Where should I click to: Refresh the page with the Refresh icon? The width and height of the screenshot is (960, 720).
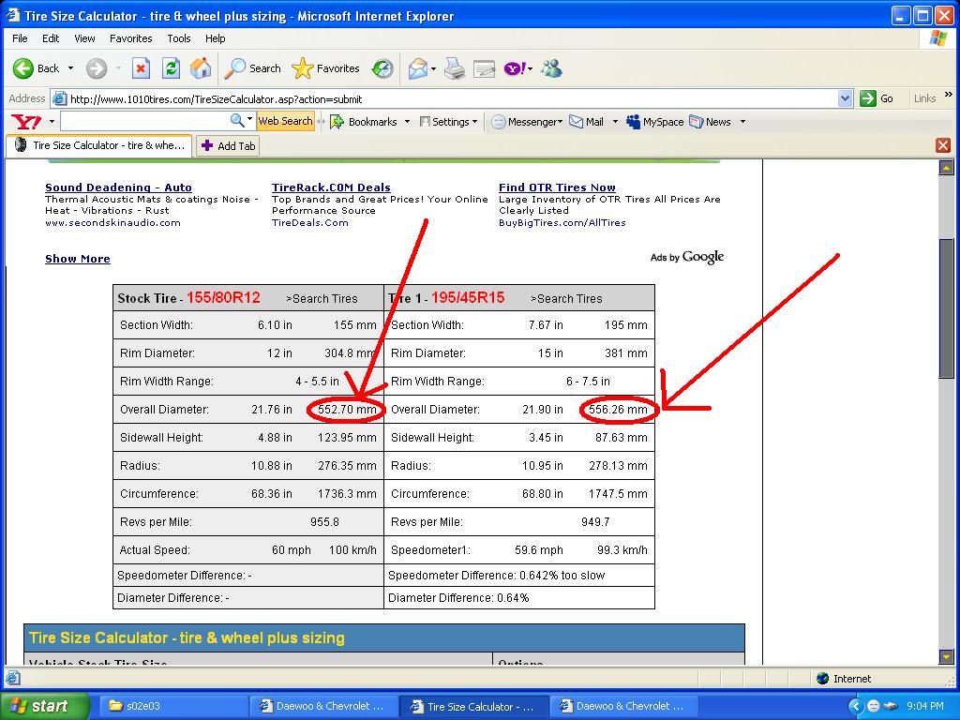[171, 68]
